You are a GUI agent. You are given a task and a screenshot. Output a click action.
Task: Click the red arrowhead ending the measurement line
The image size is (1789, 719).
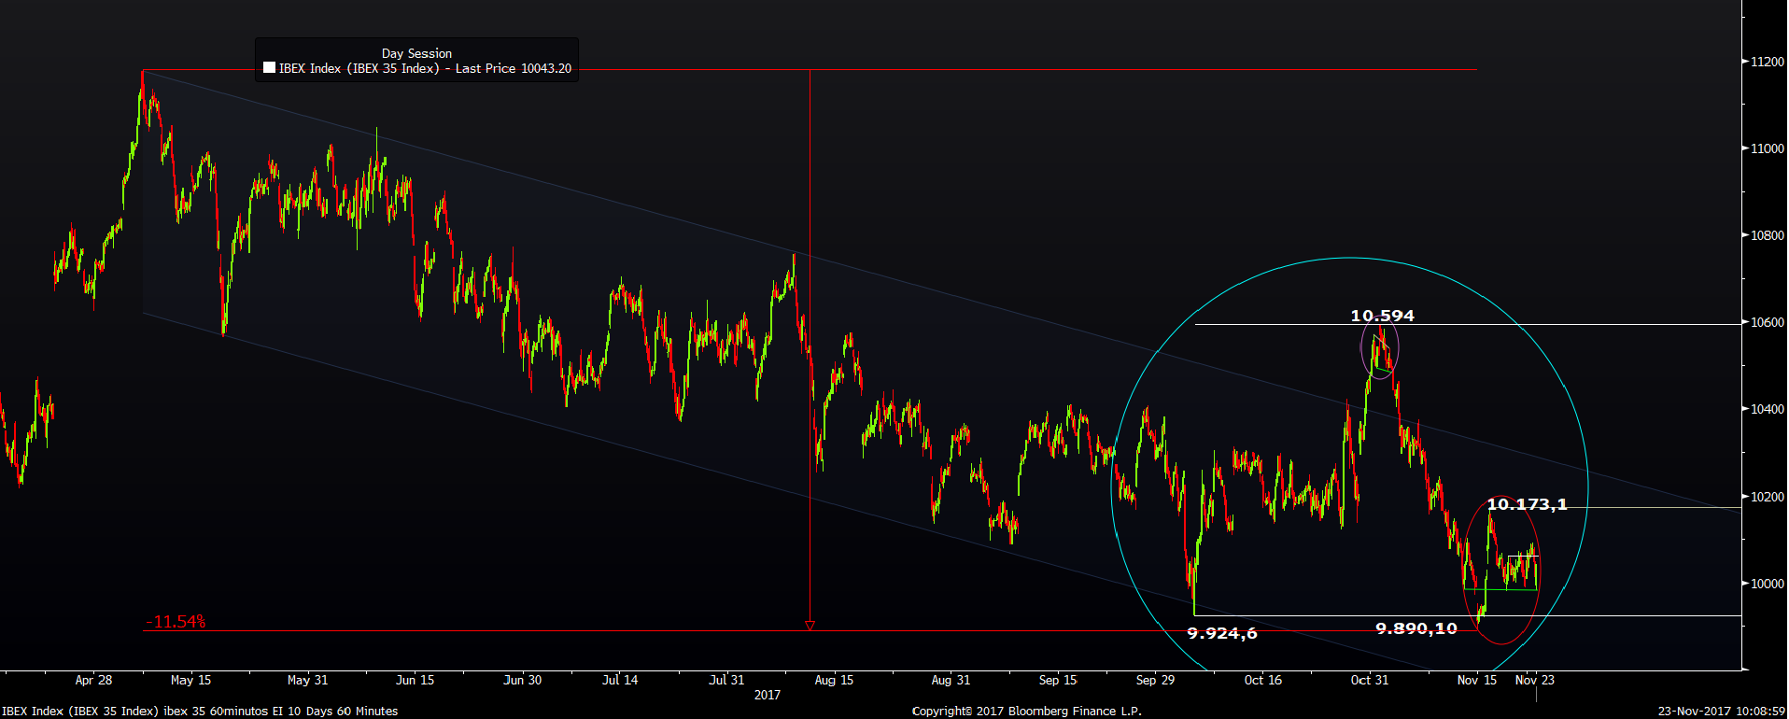pyautogui.click(x=810, y=626)
